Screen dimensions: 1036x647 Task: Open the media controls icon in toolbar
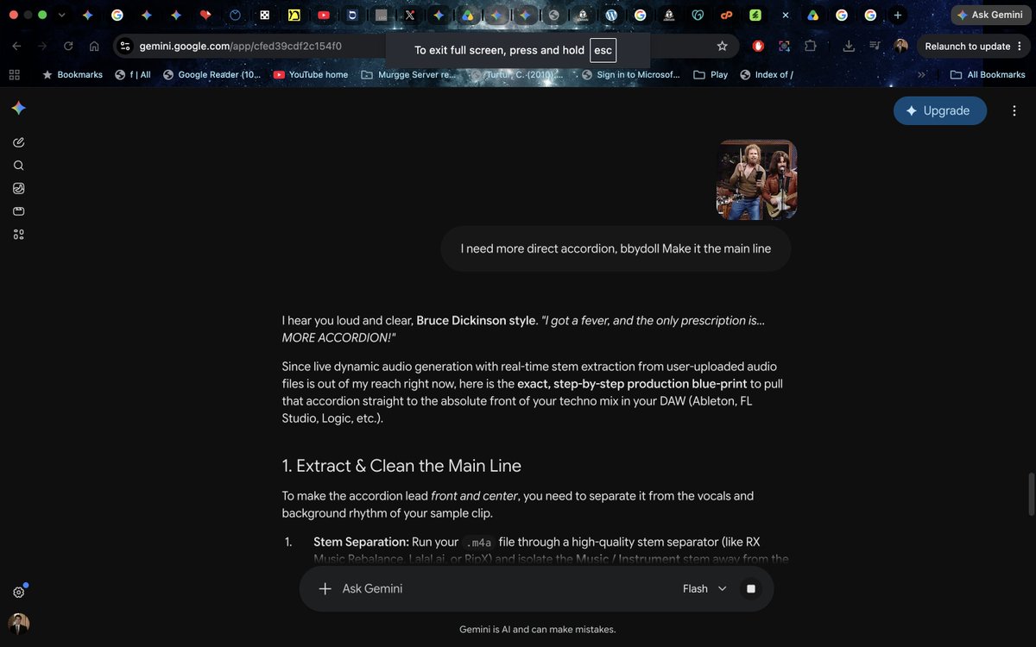875,47
